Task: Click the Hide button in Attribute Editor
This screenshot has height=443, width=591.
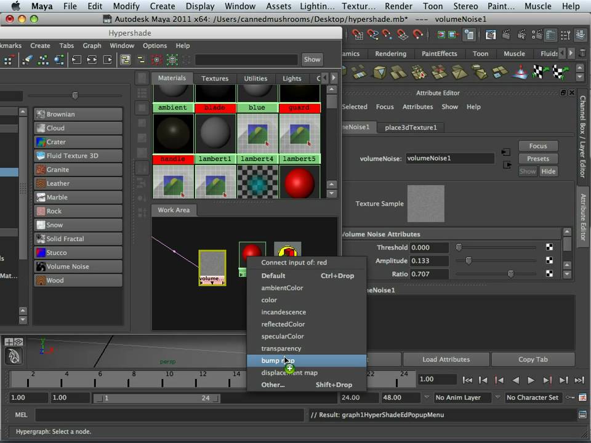Action: point(548,172)
